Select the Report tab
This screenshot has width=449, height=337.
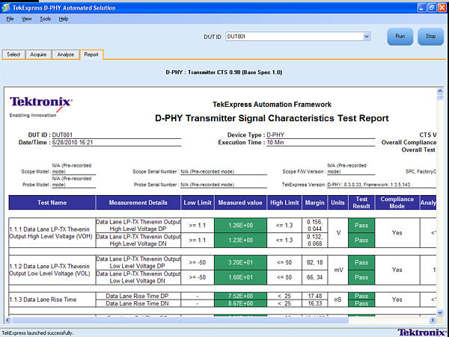click(x=91, y=55)
